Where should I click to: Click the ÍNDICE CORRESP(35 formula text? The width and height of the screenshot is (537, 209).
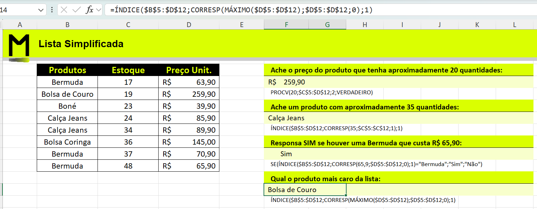pyautogui.click(x=337, y=128)
